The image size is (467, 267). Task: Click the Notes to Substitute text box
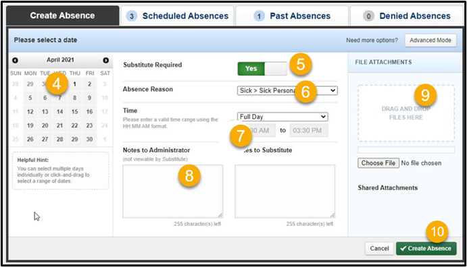285,191
